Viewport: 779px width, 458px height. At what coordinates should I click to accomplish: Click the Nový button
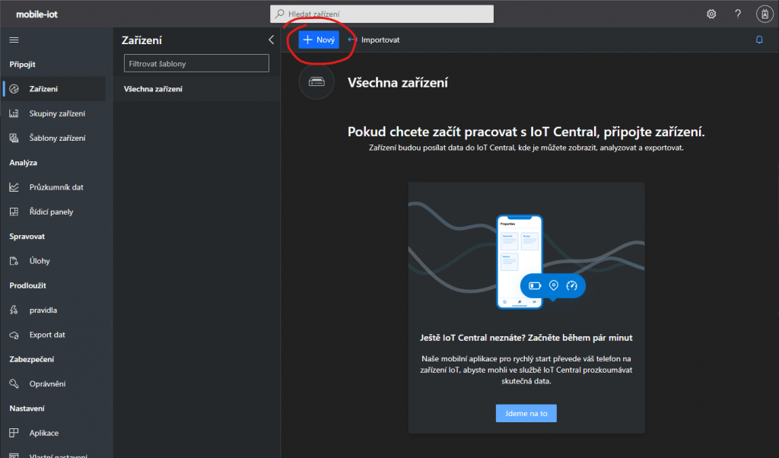pos(319,40)
